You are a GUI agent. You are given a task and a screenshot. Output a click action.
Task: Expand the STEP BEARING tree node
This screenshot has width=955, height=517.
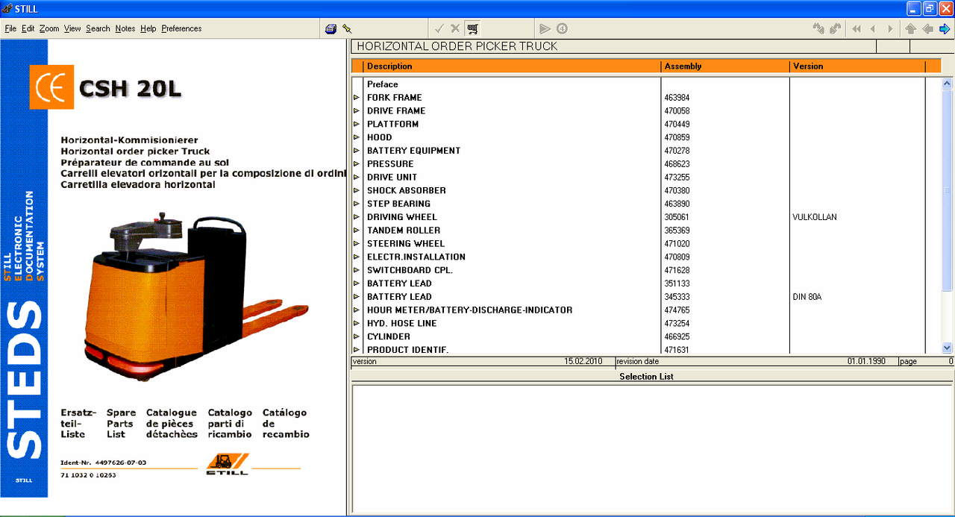tap(357, 204)
